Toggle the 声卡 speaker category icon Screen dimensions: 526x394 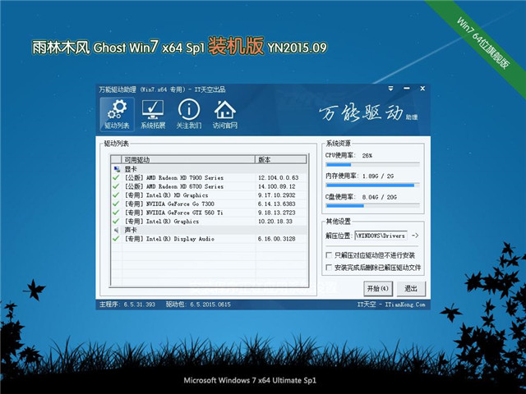point(117,230)
